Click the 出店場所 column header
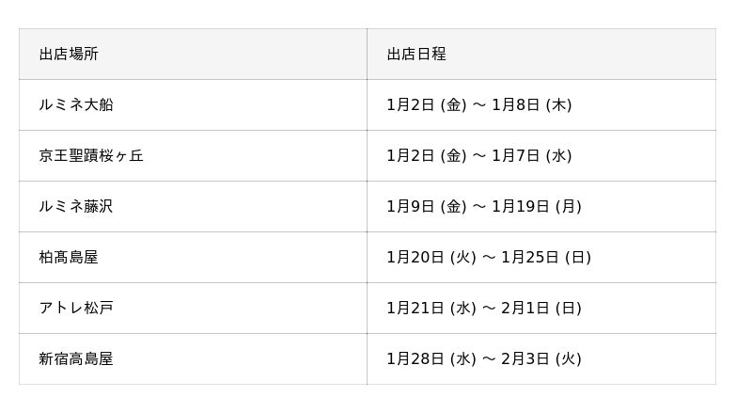 point(69,54)
